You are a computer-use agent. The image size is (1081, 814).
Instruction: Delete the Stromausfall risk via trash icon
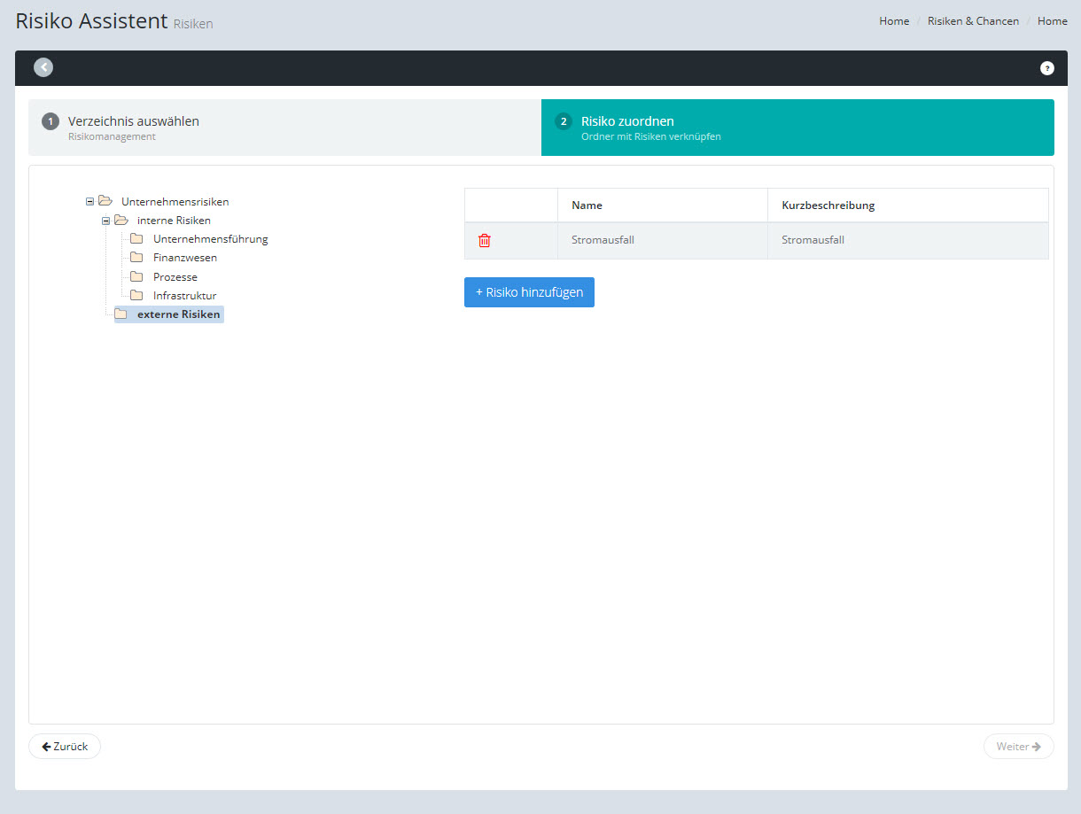(485, 240)
